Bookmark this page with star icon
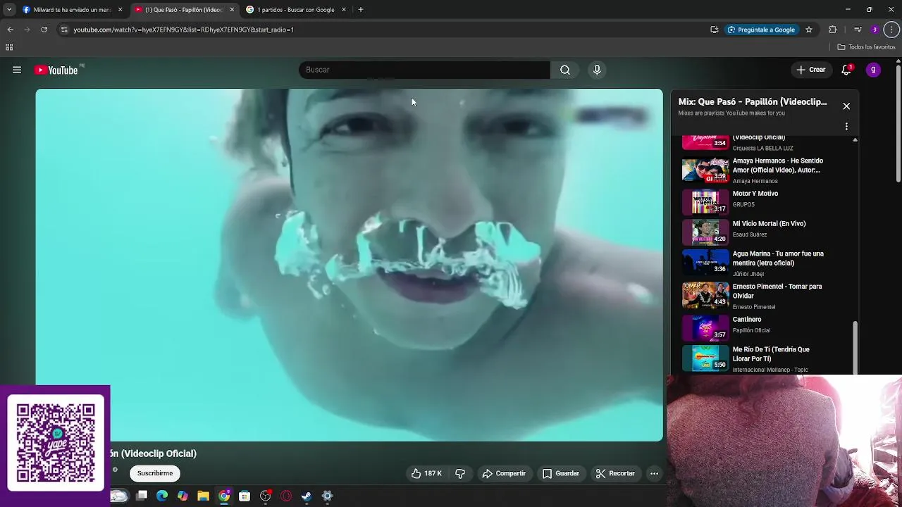Image resolution: width=902 pixels, height=507 pixels. pos(809,30)
